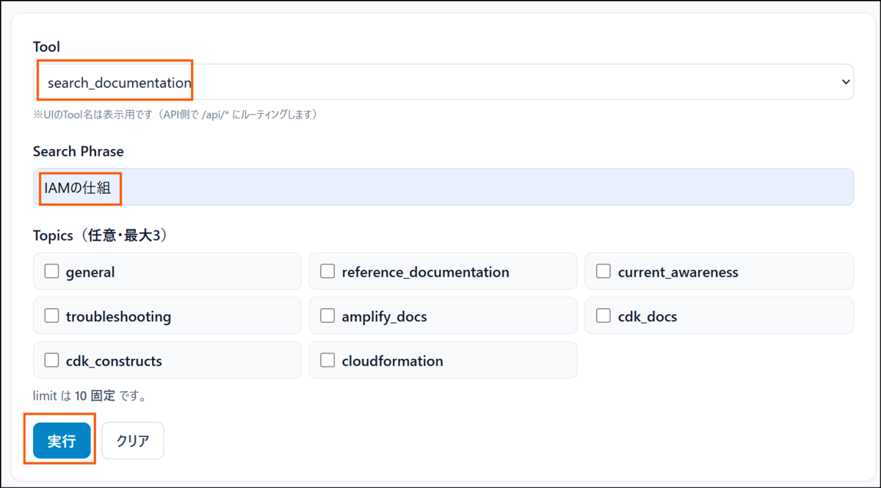Enable the amplify_docs checkbox
Viewport: 881px width, 488px height.
pyautogui.click(x=327, y=316)
